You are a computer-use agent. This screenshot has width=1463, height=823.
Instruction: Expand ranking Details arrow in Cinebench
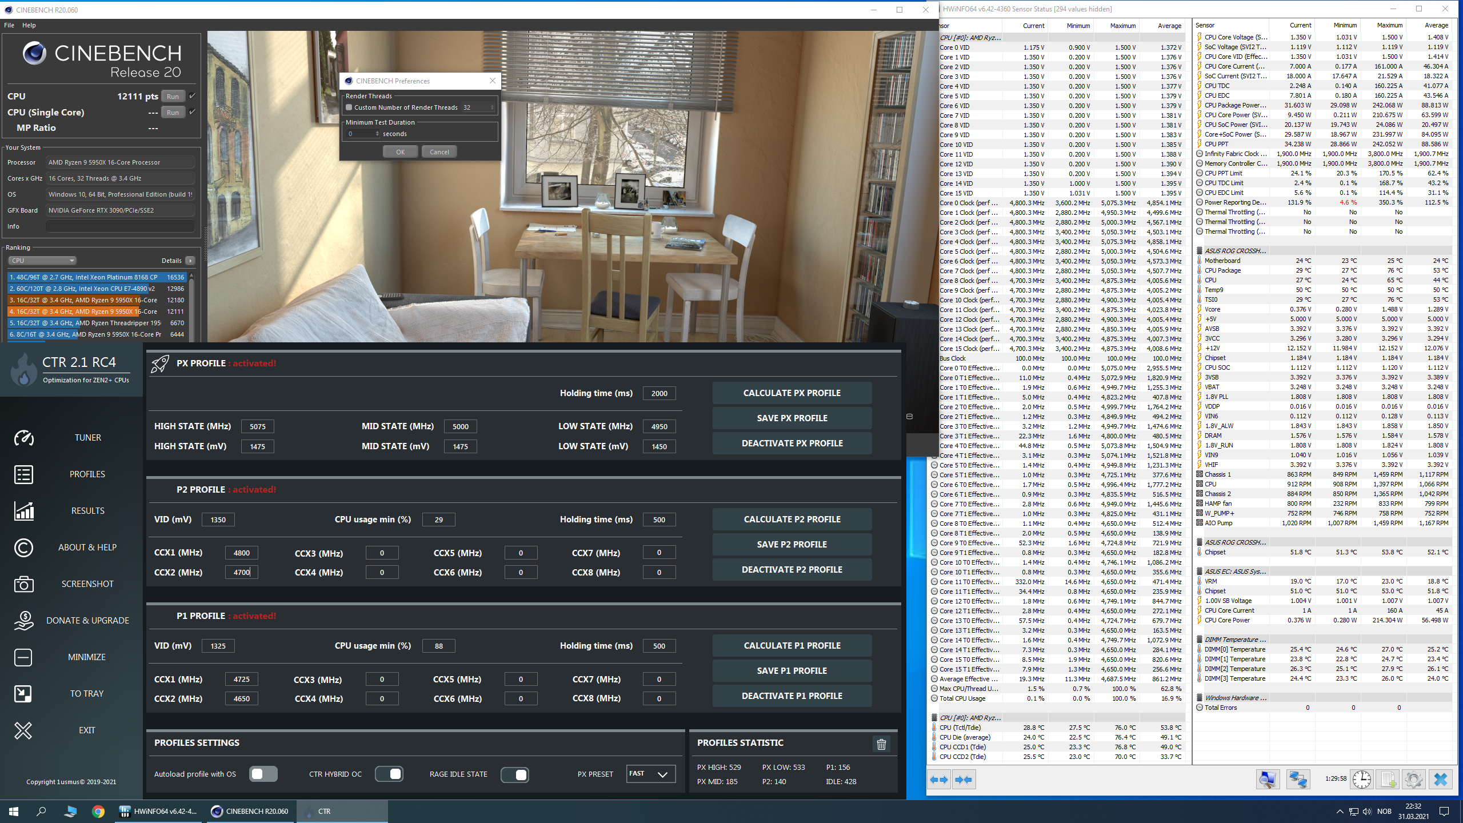[190, 261]
